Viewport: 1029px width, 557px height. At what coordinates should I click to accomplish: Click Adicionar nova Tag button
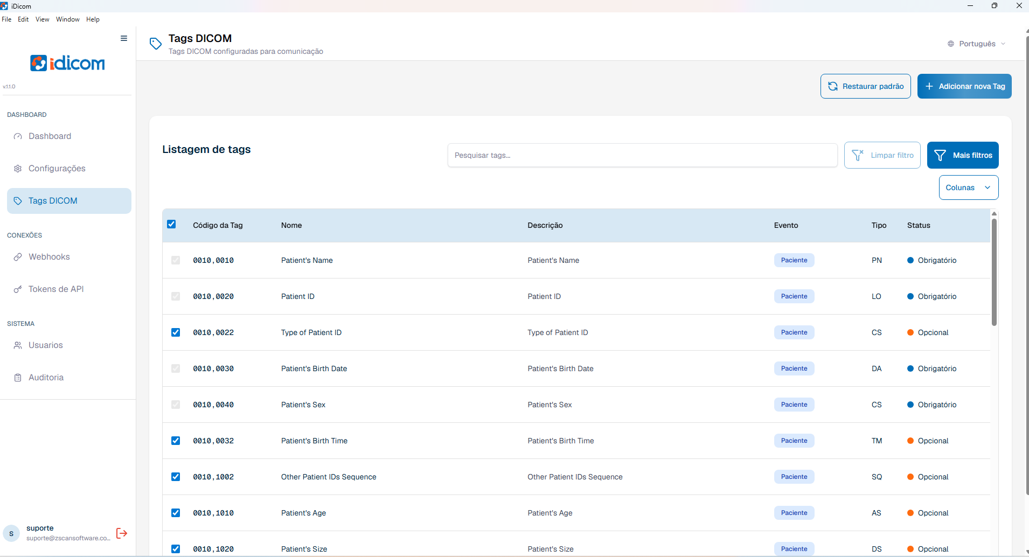[964, 86]
